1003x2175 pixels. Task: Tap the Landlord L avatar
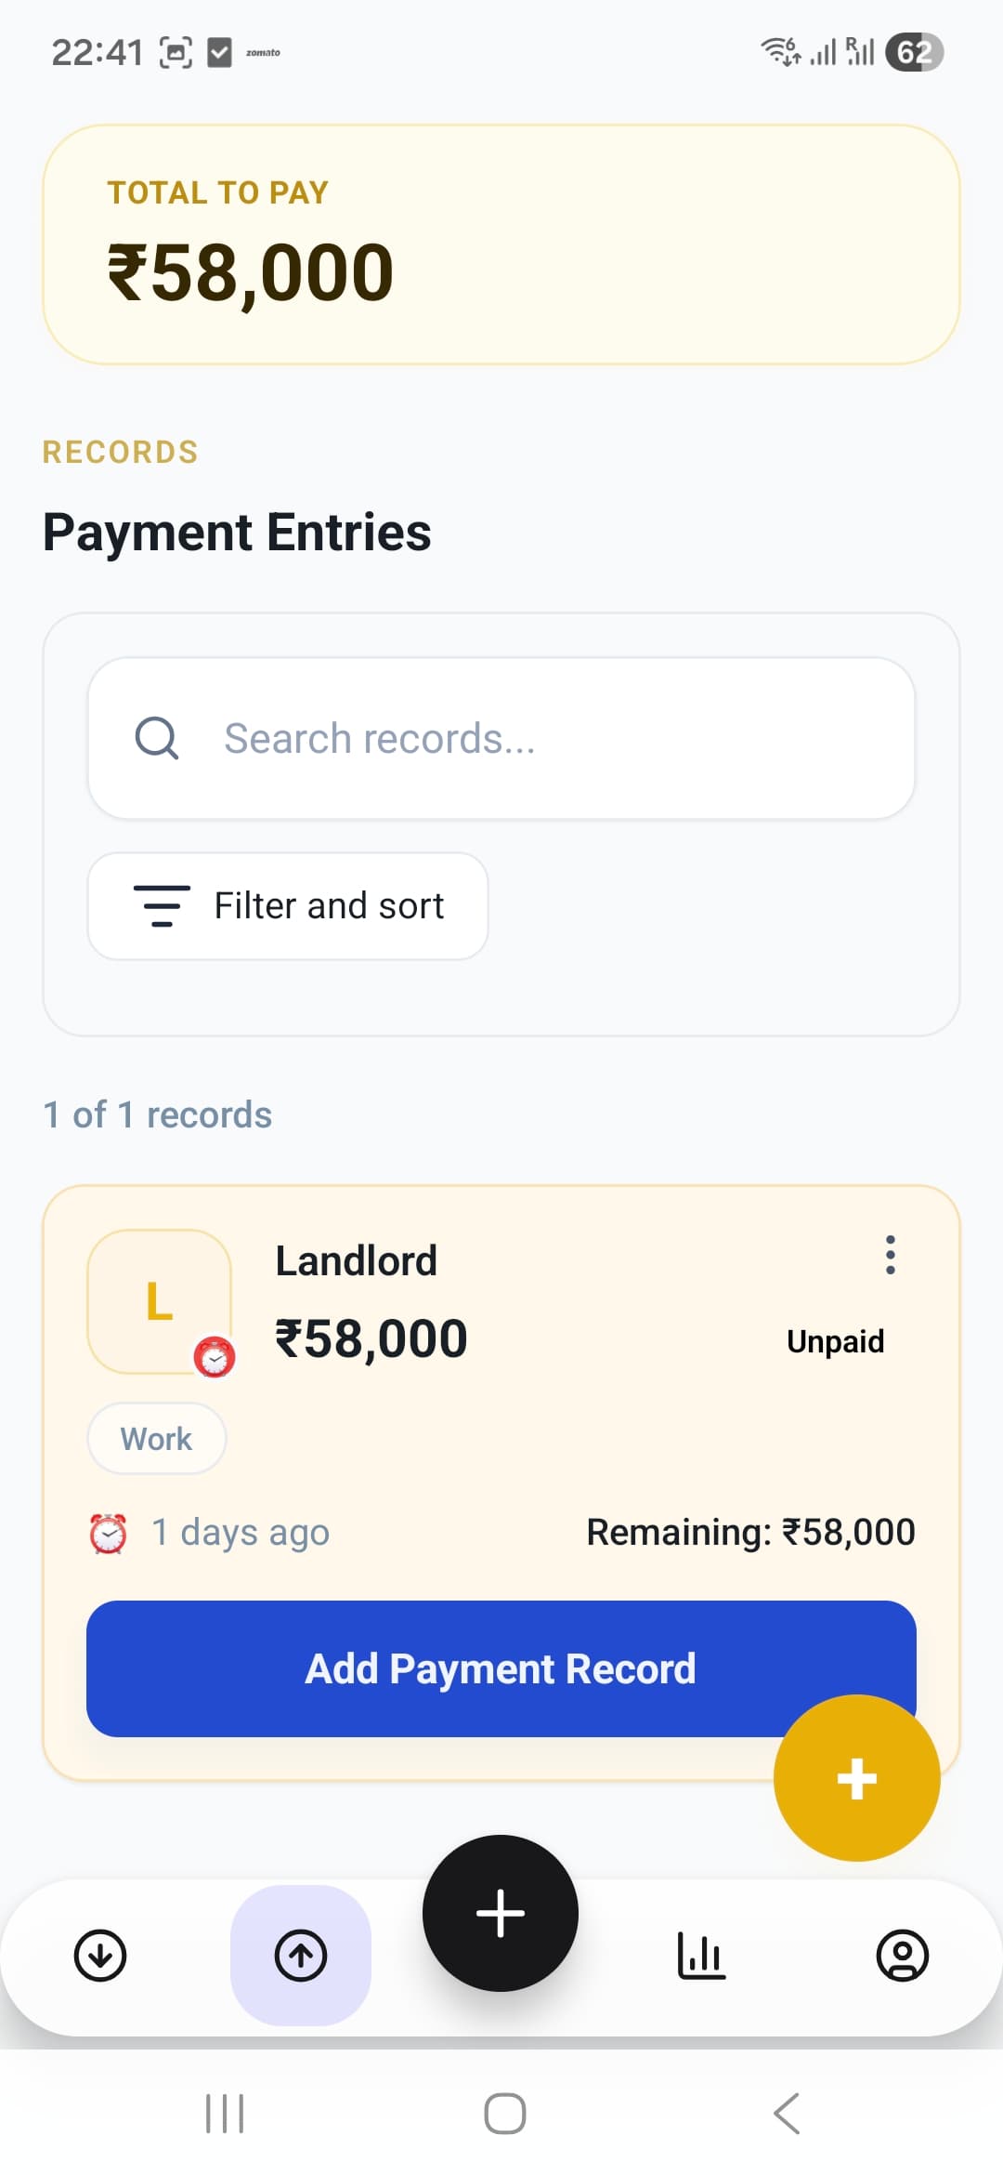(x=159, y=1301)
